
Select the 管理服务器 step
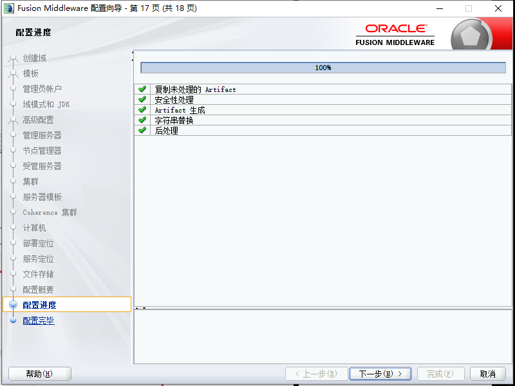click(42, 135)
